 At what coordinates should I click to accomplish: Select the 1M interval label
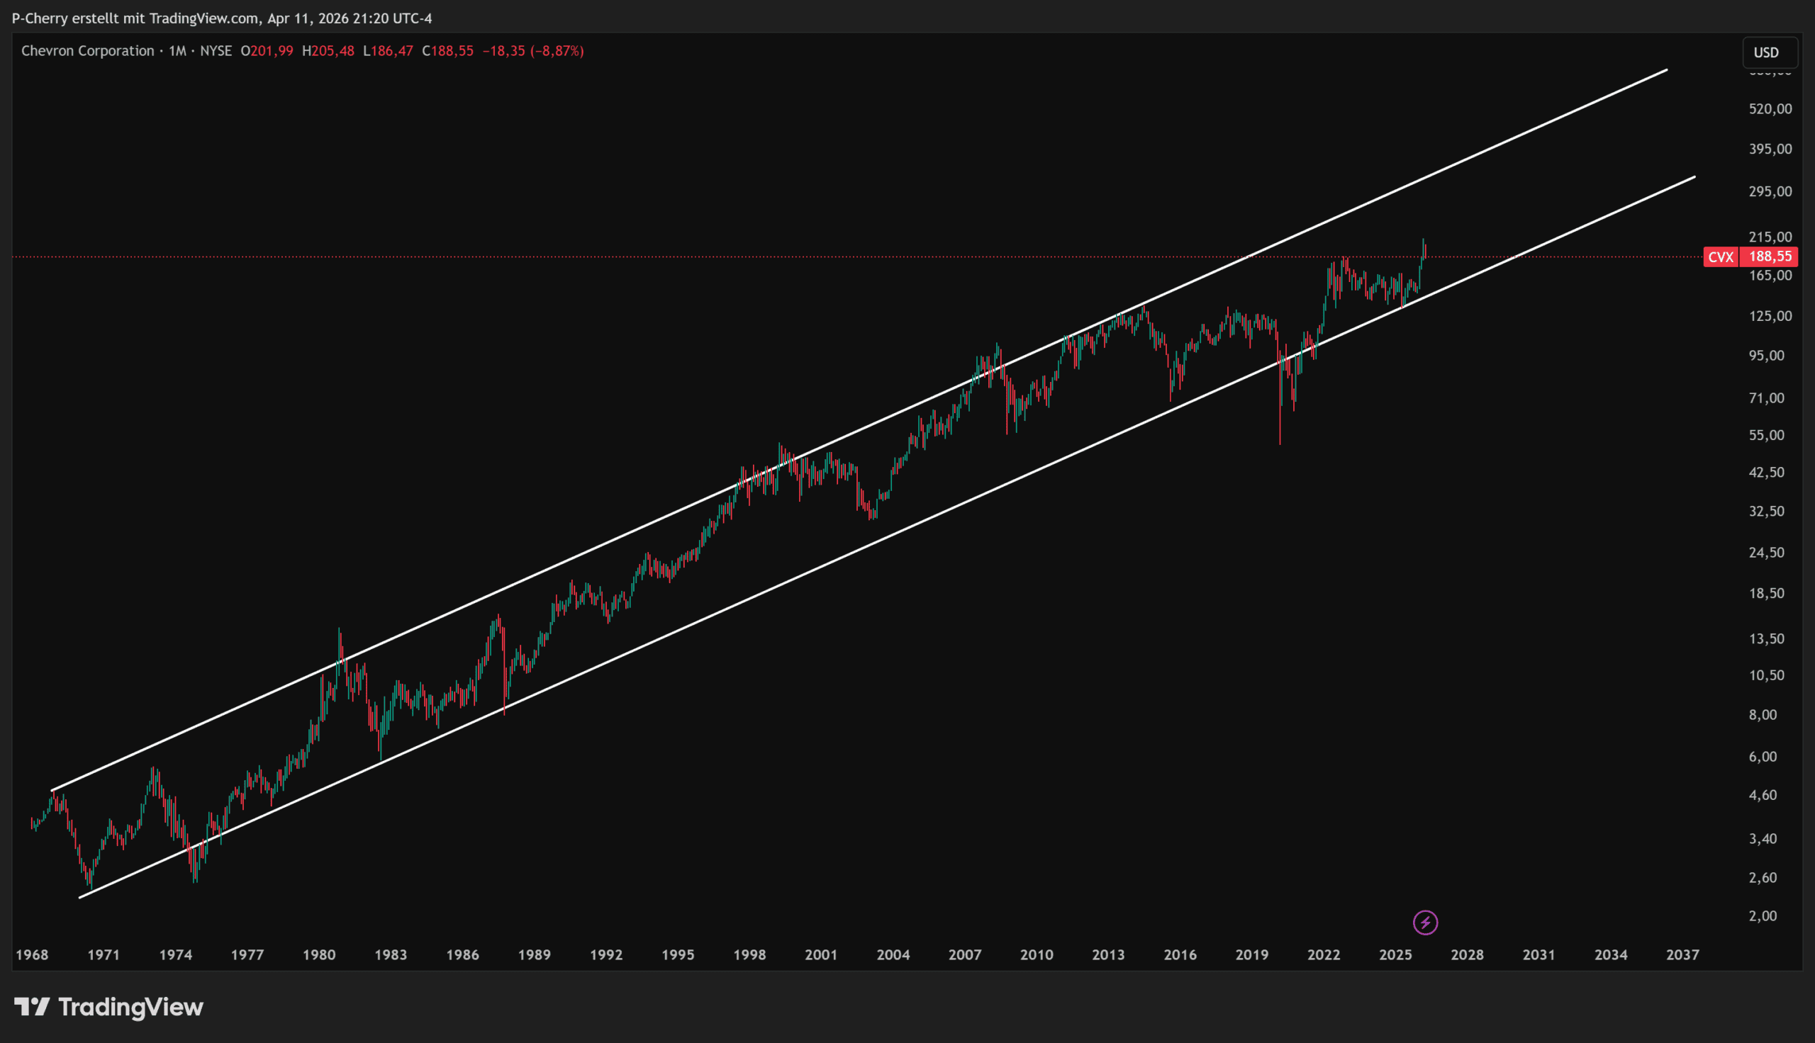click(x=177, y=51)
